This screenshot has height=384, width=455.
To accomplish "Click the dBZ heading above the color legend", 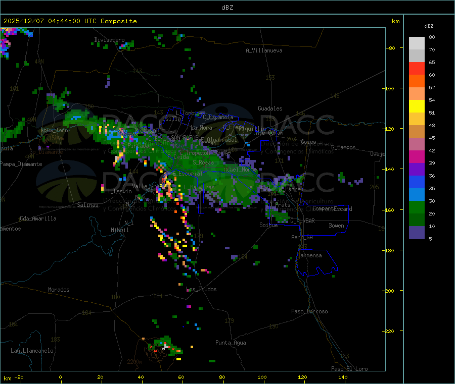I will point(429,26).
